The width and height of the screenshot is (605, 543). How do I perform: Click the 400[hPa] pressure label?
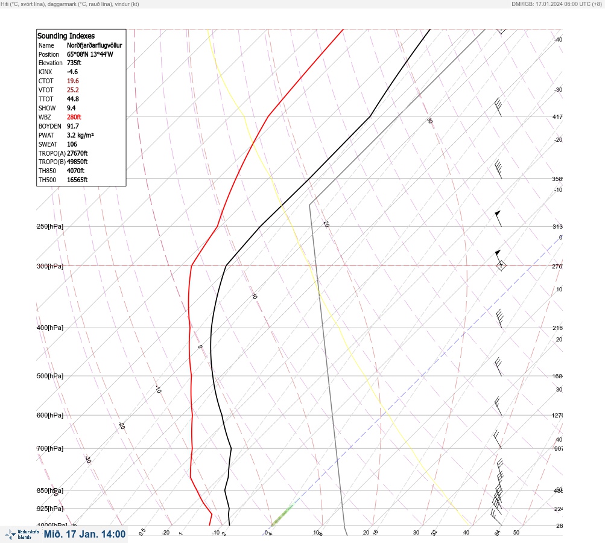50,328
